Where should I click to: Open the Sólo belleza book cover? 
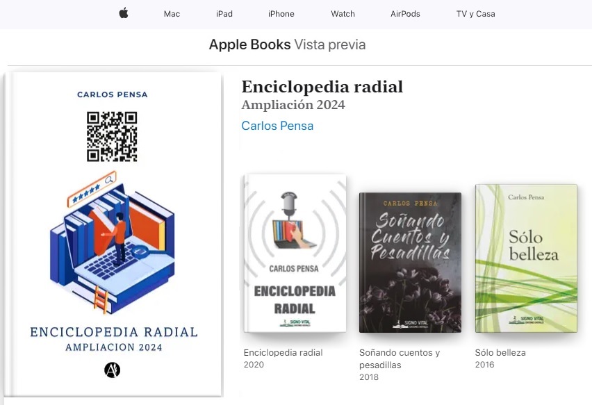tap(526, 258)
